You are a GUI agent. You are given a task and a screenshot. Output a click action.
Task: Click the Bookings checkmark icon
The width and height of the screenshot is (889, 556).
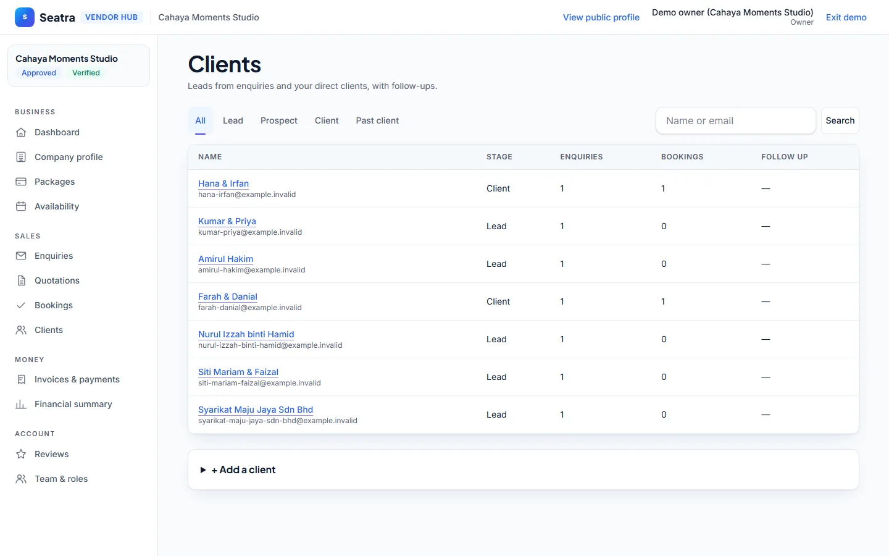21,305
